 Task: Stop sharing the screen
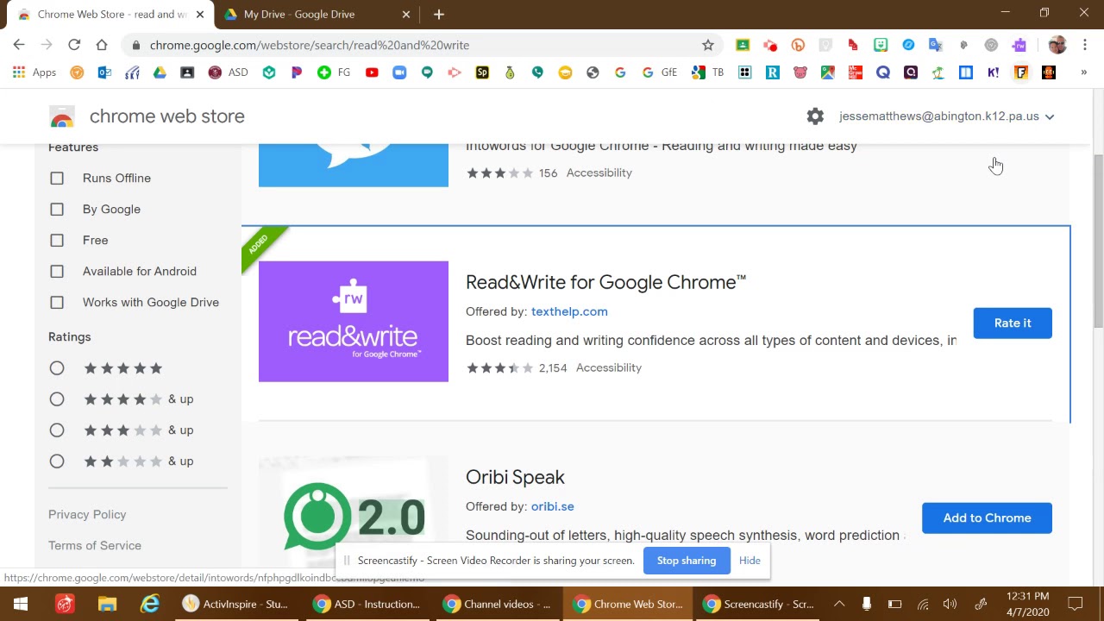(687, 561)
